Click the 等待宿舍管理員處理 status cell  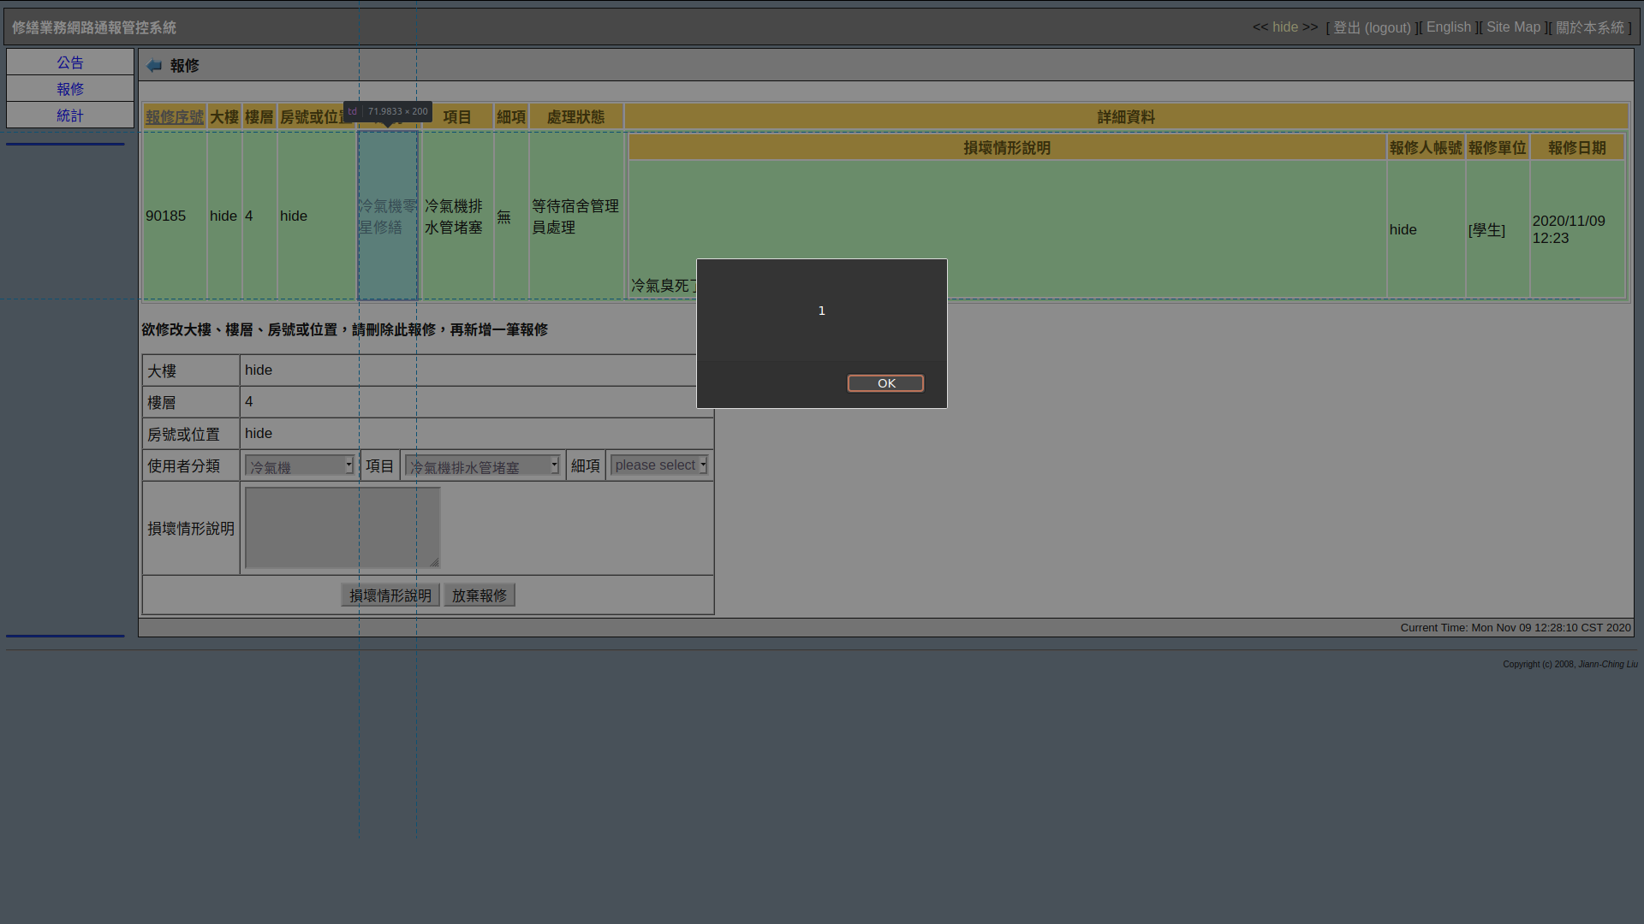[x=576, y=216]
